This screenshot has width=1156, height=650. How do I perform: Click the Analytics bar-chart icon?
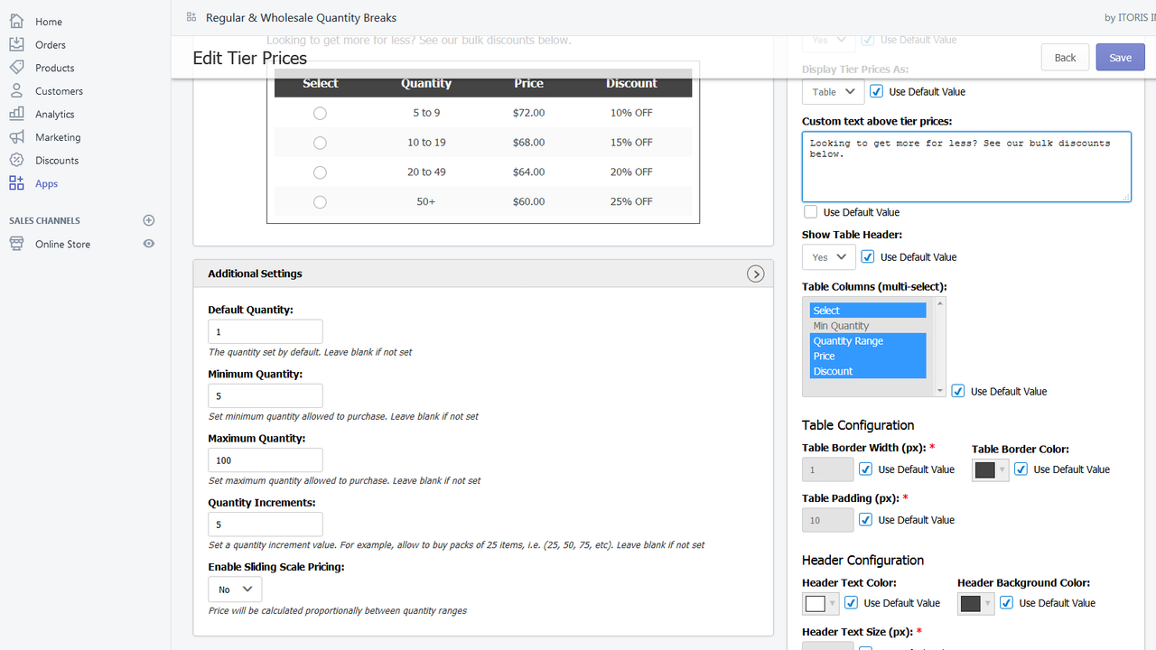[x=16, y=114]
